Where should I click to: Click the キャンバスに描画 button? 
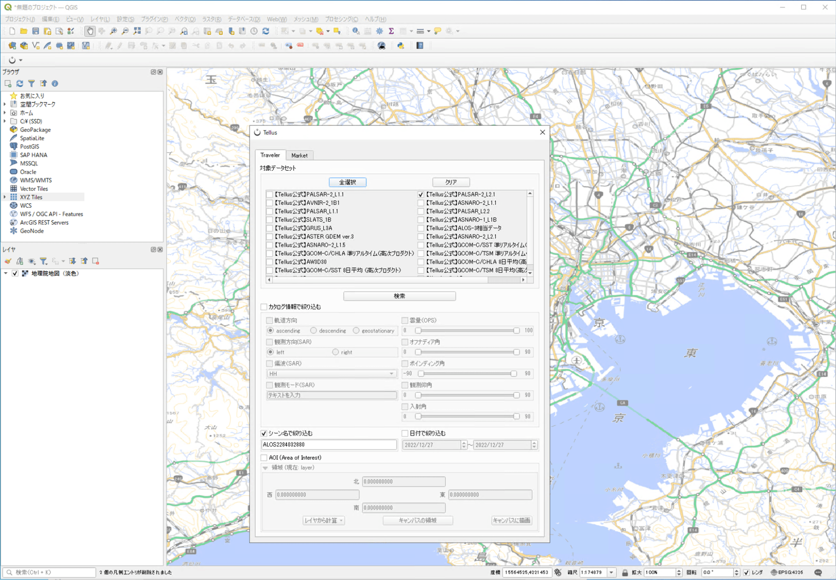[511, 521]
